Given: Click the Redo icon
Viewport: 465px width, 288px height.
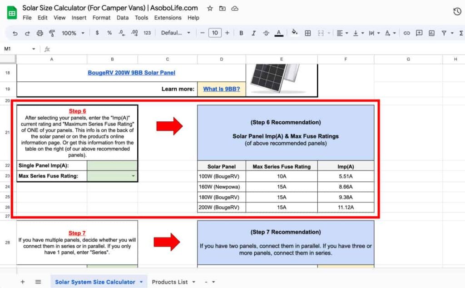Looking at the screenshot, I should [x=27, y=33].
